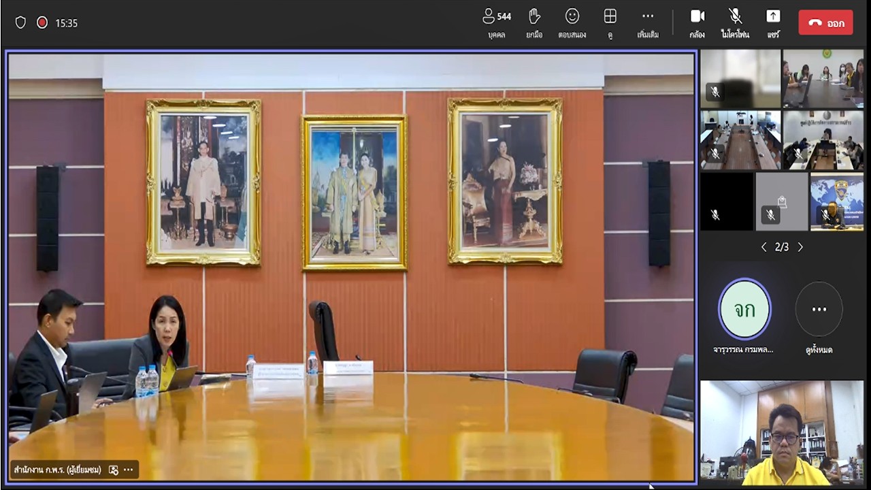Leave the meeting with ออก button
Image resolution: width=871 pixels, height=490 pixels.
coord(825,22)
